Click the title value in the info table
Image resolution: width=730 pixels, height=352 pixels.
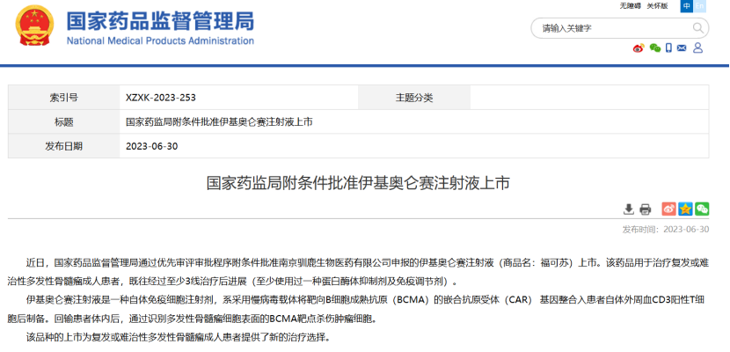pyautogui.click(x=219, y=122)
